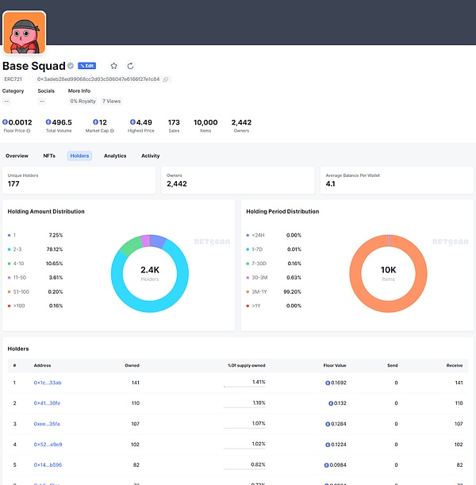Click the blue Edit button
Image resolution: width=476 pixels, height=485 pixels.
coord(86,66)
